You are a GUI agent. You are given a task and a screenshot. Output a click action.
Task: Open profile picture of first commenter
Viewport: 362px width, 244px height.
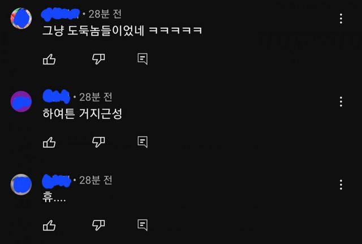point(21,18)
